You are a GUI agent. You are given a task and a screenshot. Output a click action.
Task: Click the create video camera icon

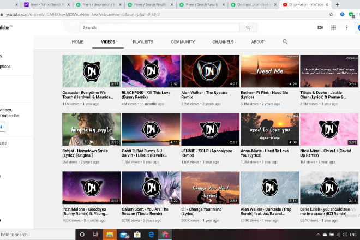point(320,27)
